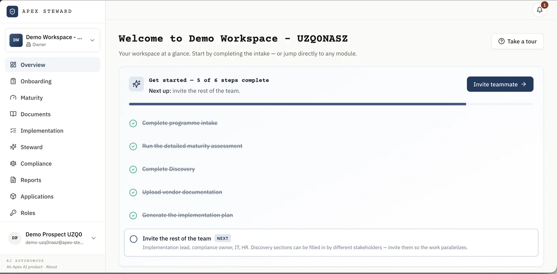
Task: Click the demo-uzq0nasz email address text
Action: (54, 242)
